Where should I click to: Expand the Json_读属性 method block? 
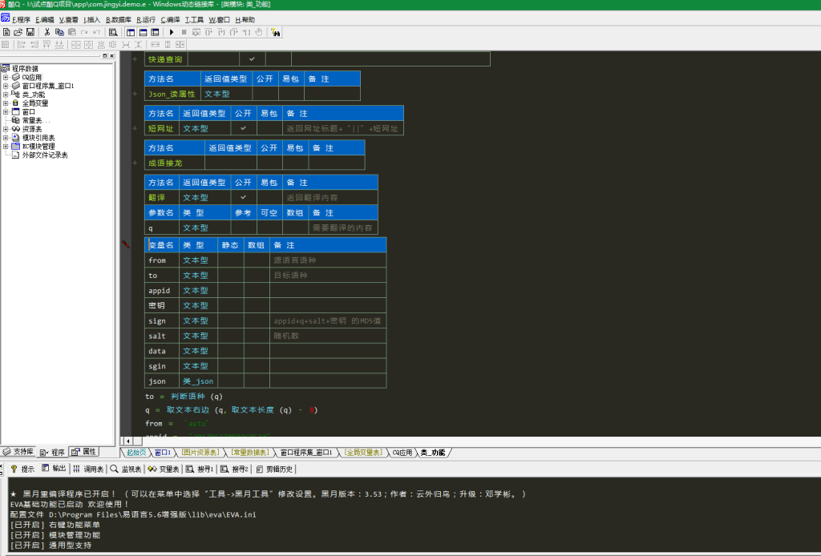tap(135, 94)
